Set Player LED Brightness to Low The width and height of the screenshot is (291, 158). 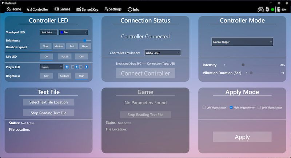pyautogui.click(x=47, y=76)
